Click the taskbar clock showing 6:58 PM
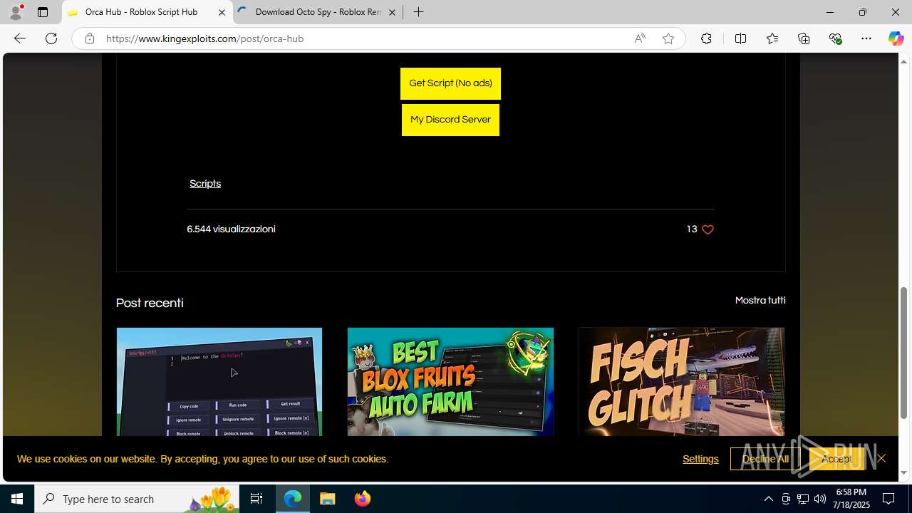 [x=851, y=499]
